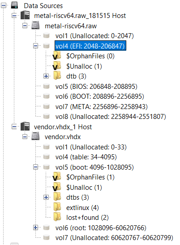
Task: Collapse the metal-riscv64.raw image node
Action: point(25,26)
